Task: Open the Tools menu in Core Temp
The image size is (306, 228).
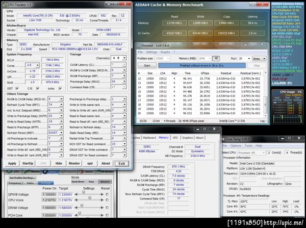Action: click(x=248, y=145)
